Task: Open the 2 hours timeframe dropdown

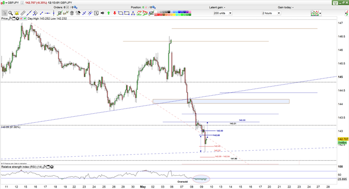Action: pyautogui.click(x=271, y=13)
